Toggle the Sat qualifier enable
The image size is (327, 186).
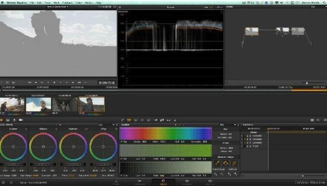(x=122, y=159)
